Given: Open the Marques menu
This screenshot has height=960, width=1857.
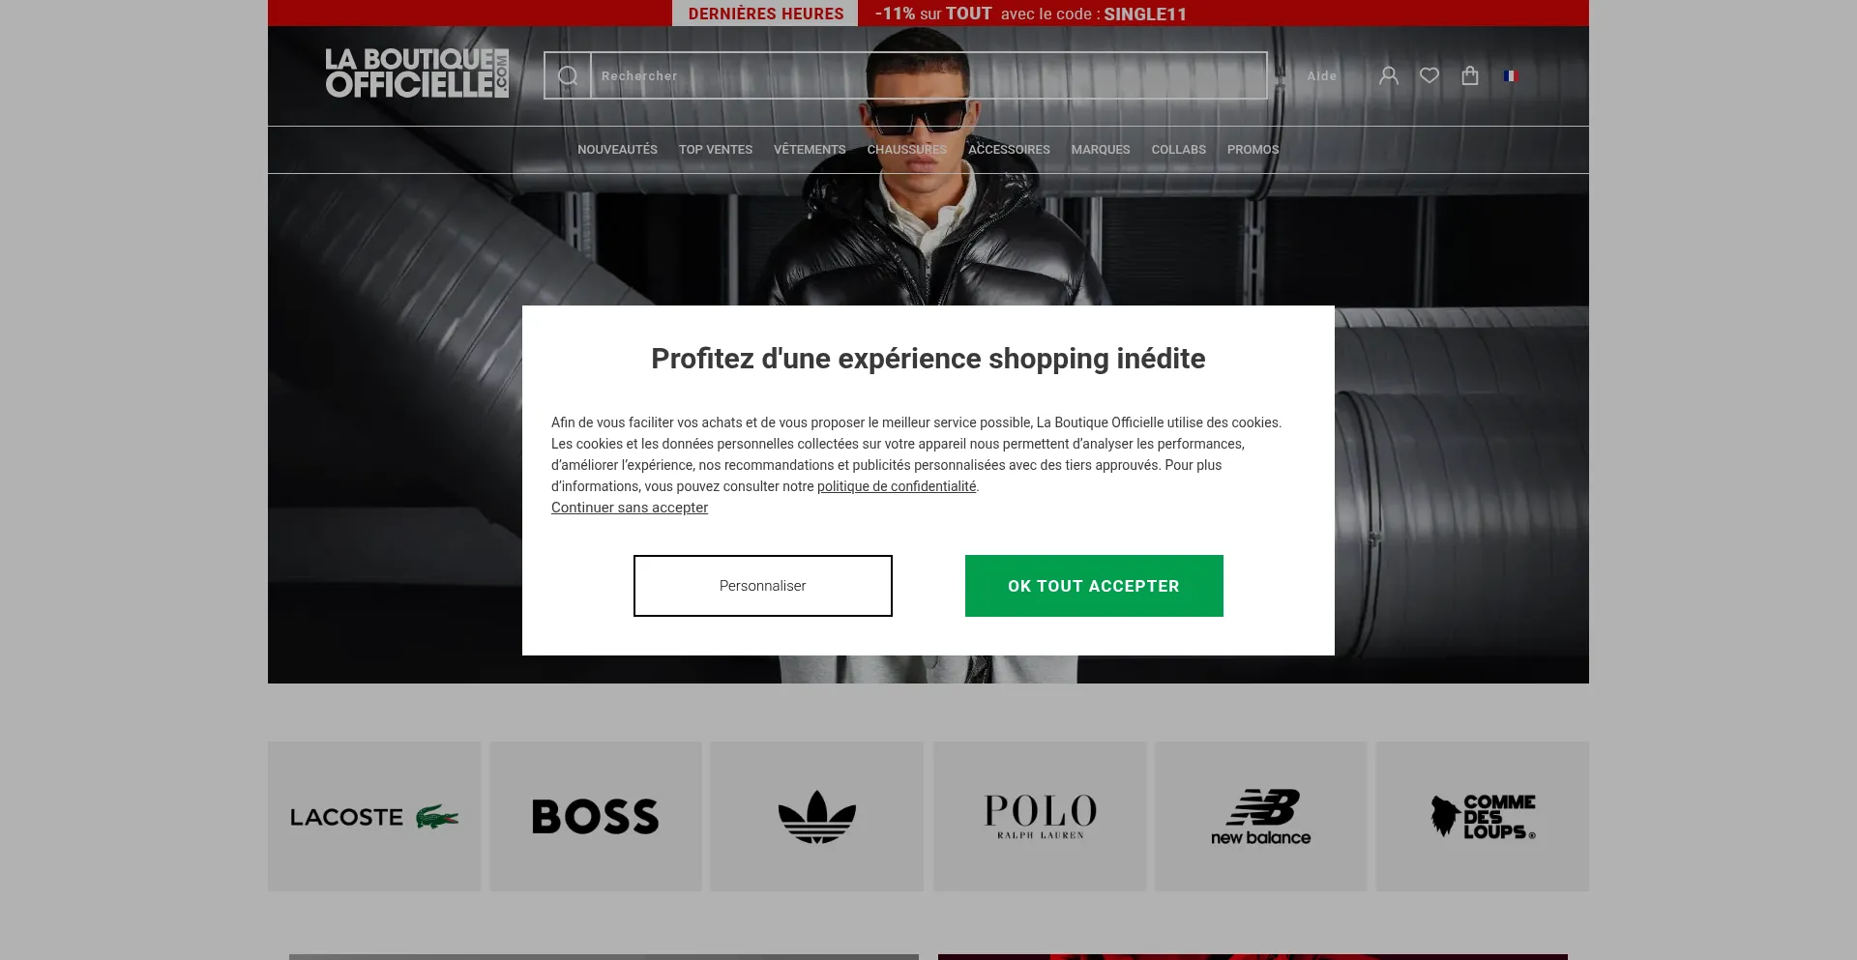Looking at the screenshot, I should [1101, 150].
